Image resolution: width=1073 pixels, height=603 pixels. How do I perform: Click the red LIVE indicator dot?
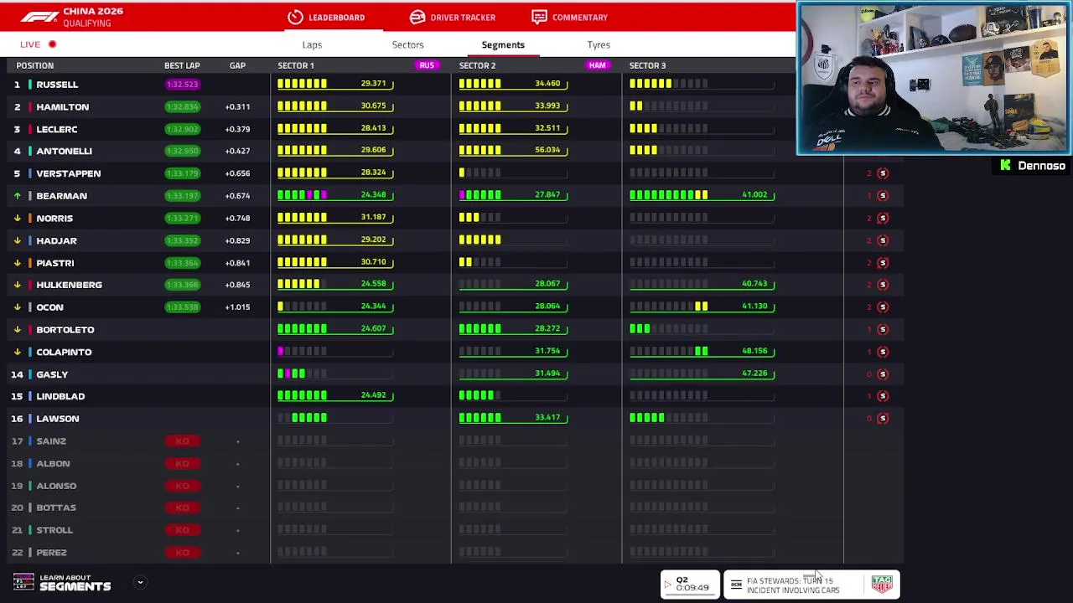point(52,44)
